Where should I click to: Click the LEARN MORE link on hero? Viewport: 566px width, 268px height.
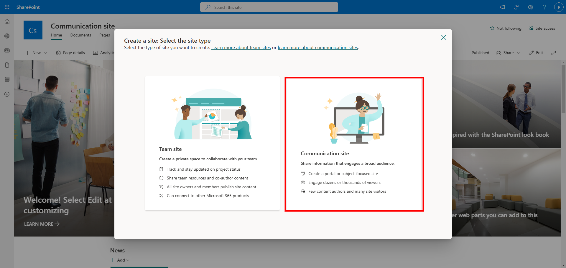click(42, 224)
